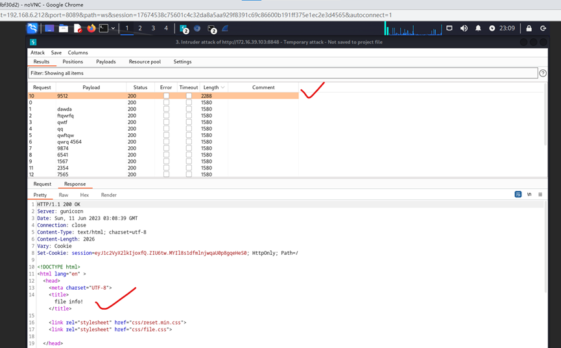The image size is (561, 348).
Task: Toggle the blue message wrap icon in viewer
Action: pyautogui.click(x=518, y=195)
